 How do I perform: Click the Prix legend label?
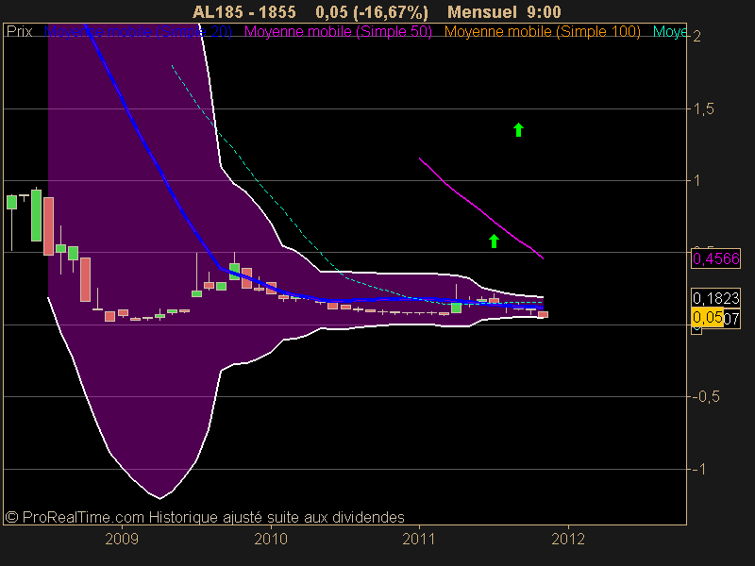tap(19, 32)
